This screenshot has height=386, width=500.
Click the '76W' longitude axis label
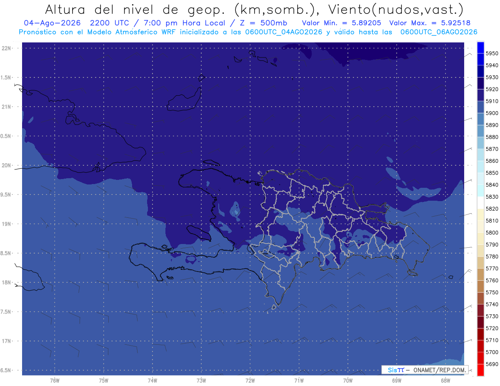tap(55, 380)
